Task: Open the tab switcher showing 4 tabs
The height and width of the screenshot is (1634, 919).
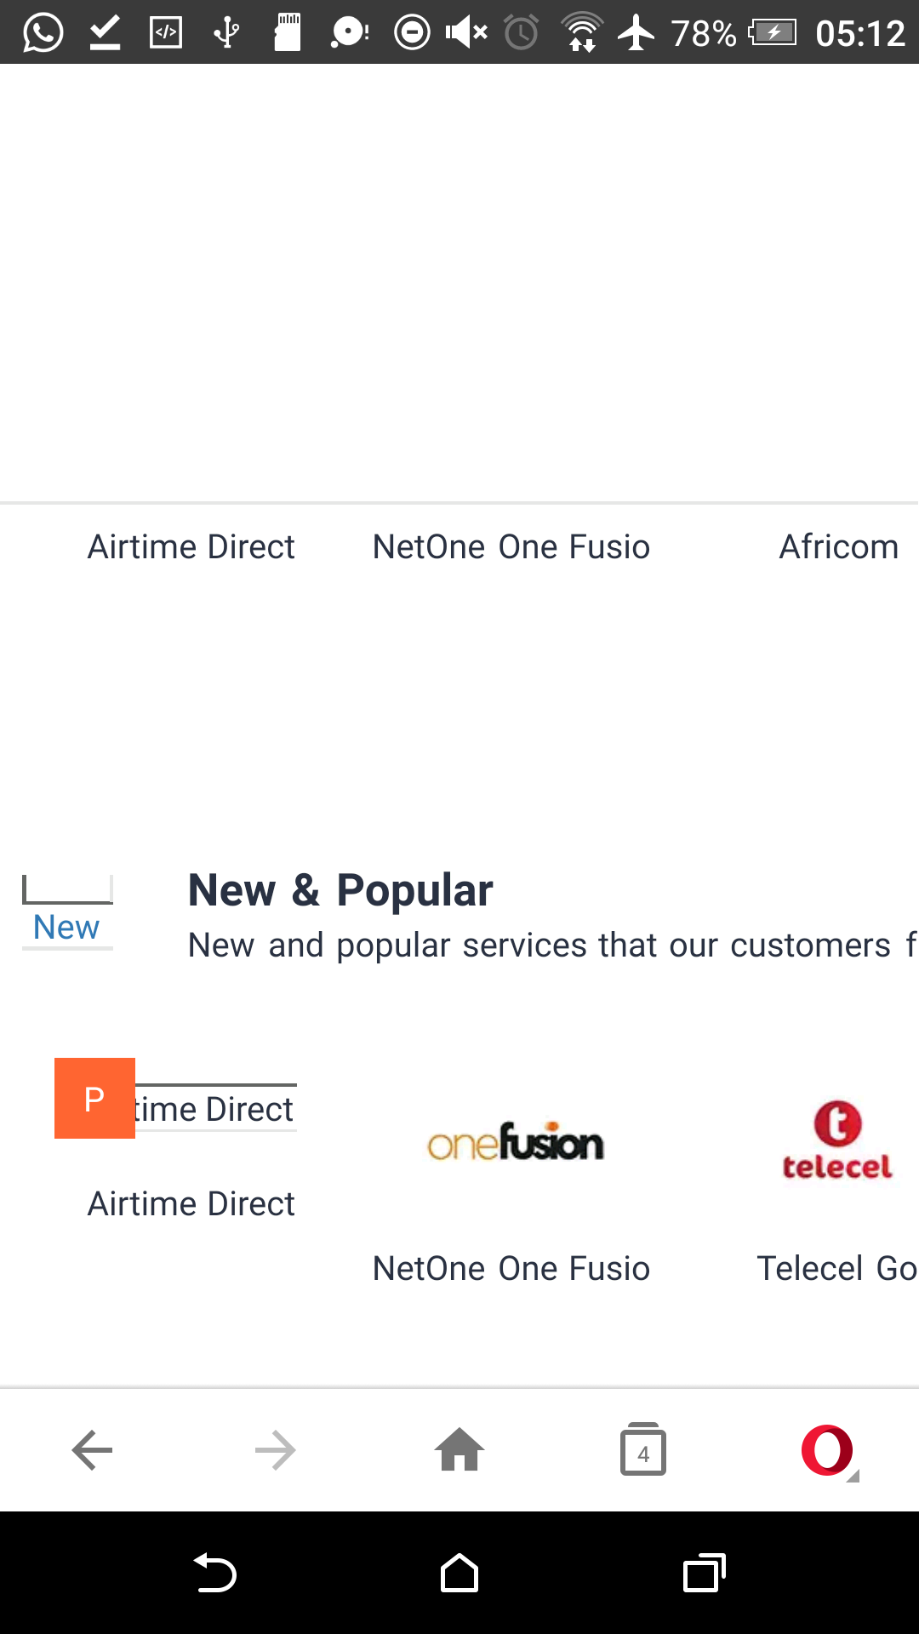Action: 643,1450
